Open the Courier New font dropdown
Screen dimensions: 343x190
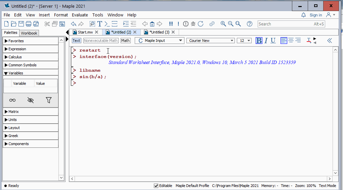pyautogui.click(x=210, y=41)
